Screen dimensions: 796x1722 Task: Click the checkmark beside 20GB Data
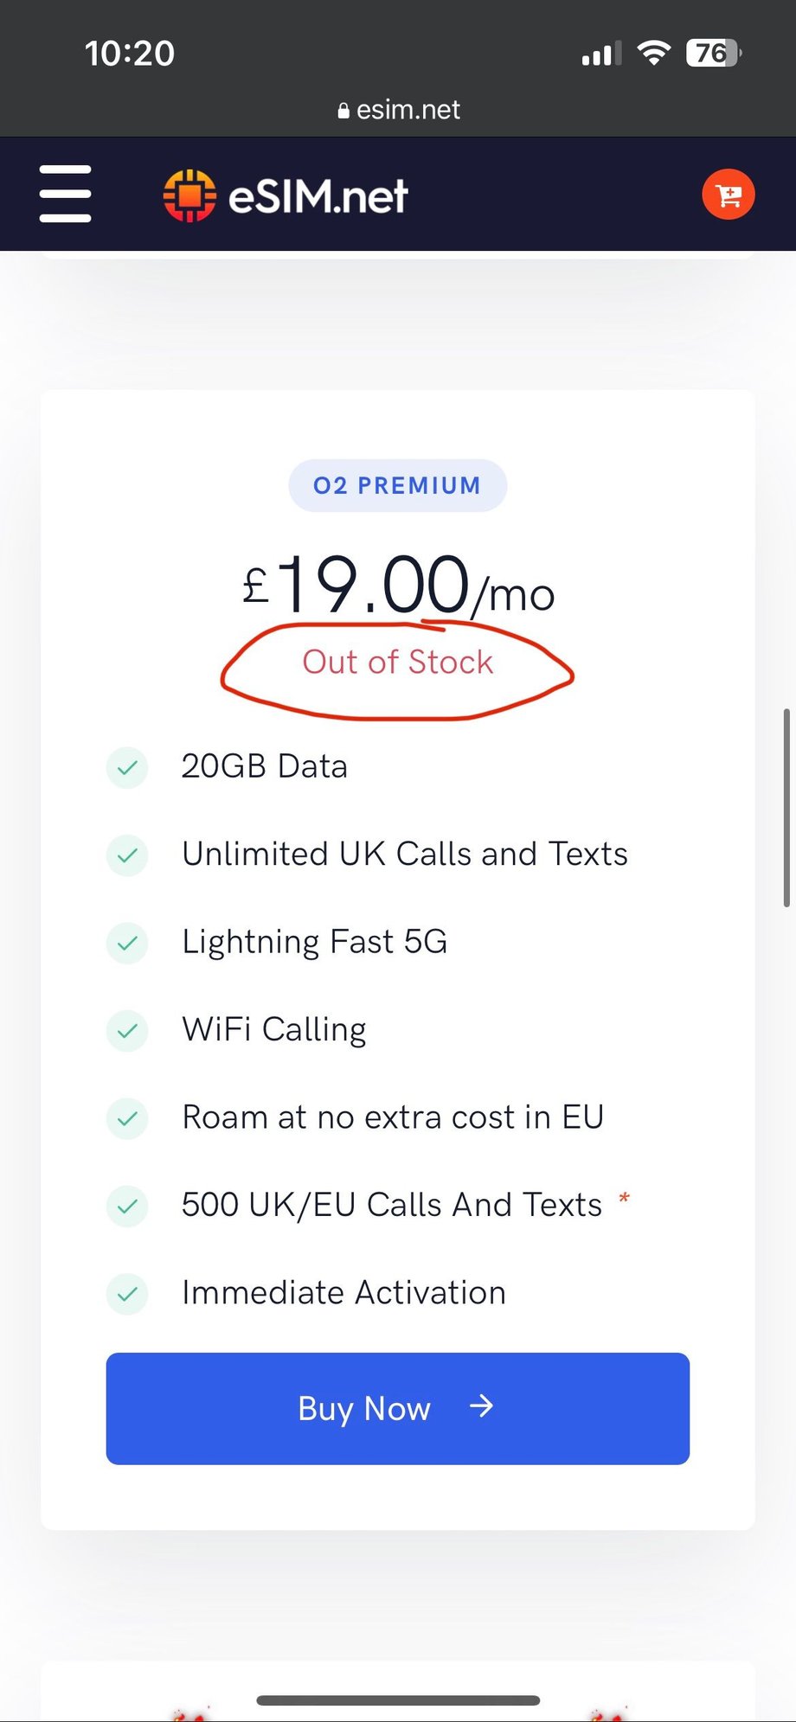127,767
